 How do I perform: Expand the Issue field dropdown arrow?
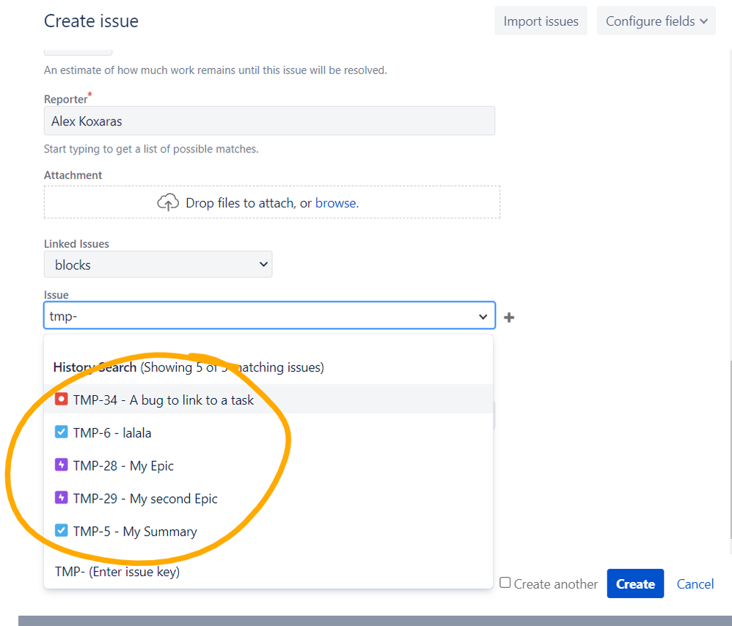point(483,317)
